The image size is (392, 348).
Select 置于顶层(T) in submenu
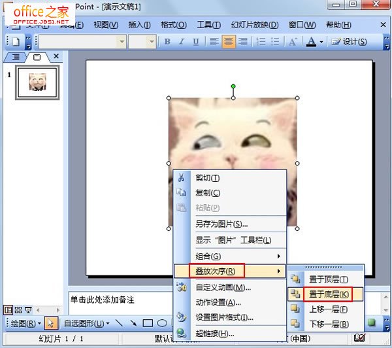click(x=325, y=279)
